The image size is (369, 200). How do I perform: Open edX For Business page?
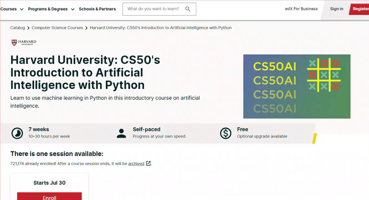coord(301,9)
